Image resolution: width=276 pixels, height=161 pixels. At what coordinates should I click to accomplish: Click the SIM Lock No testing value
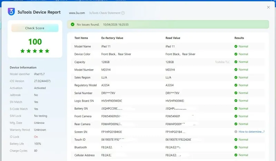[x=40, y=116]
